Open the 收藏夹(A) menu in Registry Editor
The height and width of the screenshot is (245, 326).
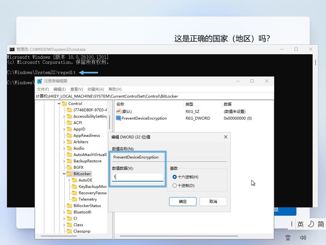click(96, 89)
